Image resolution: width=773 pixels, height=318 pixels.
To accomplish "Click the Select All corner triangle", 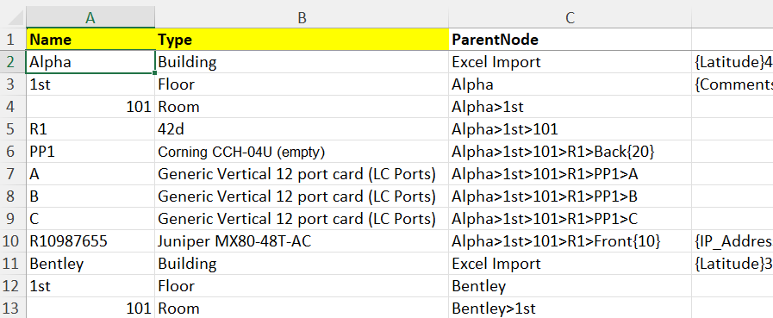I will pyautogui.click(x=13, y=17).
